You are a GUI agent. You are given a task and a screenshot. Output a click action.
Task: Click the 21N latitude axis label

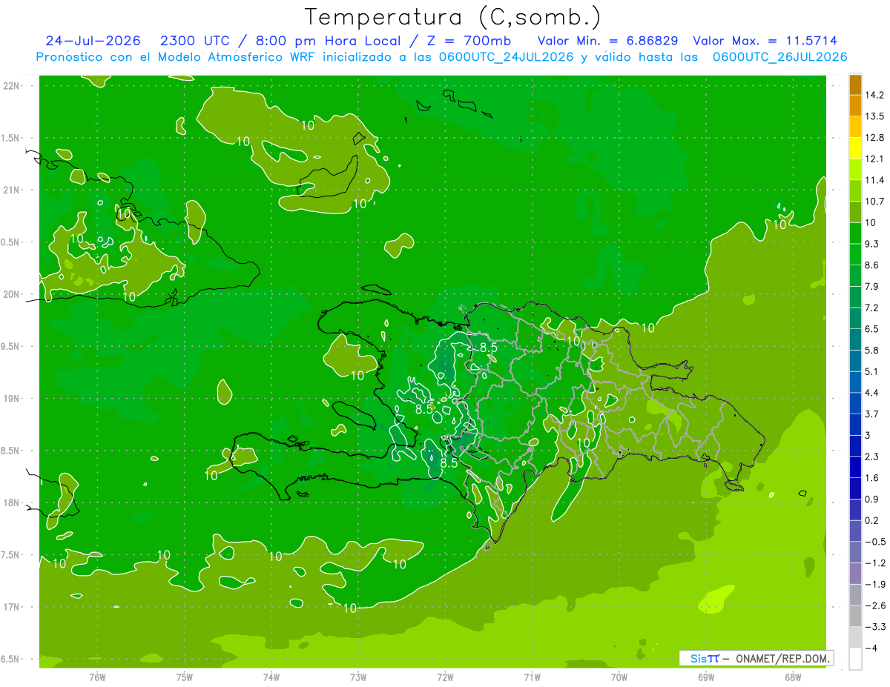[x=10, y=190]
